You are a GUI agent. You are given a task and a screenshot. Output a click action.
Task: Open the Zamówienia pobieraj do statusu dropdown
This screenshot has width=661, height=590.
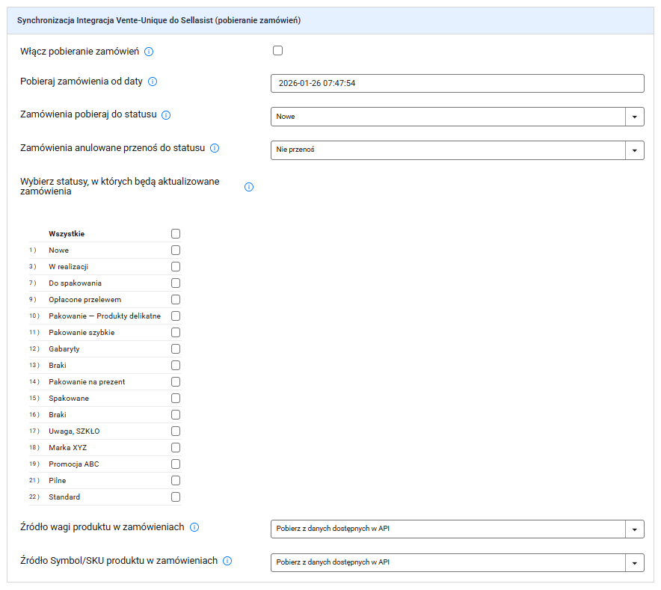[457, 117]
